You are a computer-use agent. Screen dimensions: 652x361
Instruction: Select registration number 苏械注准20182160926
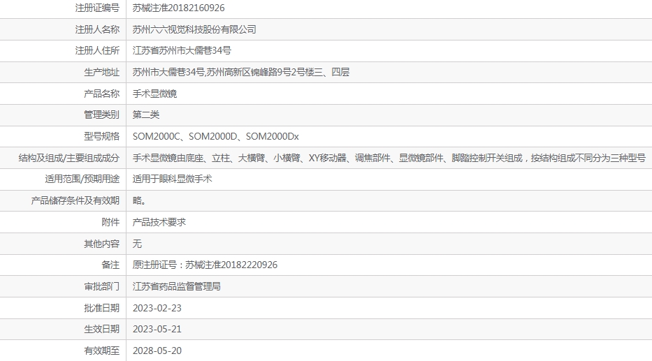(x=178, y=8)
